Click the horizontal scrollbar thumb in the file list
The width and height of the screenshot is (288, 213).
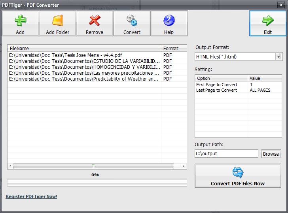[94, 166]
